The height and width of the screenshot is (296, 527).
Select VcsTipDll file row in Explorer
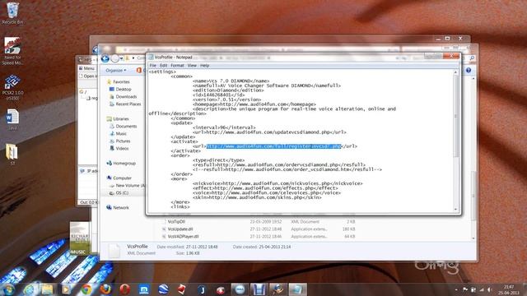click(x=258, y=221)
